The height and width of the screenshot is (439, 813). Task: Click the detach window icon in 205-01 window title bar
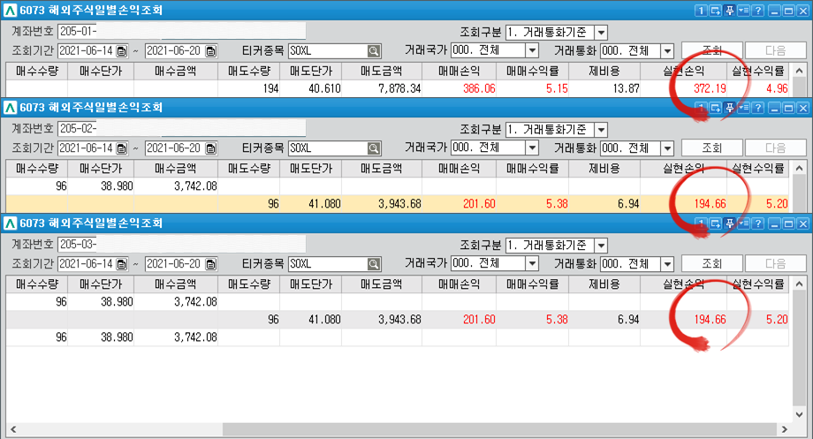(716, 11)
